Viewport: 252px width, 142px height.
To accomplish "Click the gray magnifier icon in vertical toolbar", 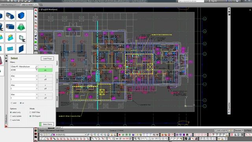I will point(36,32).
